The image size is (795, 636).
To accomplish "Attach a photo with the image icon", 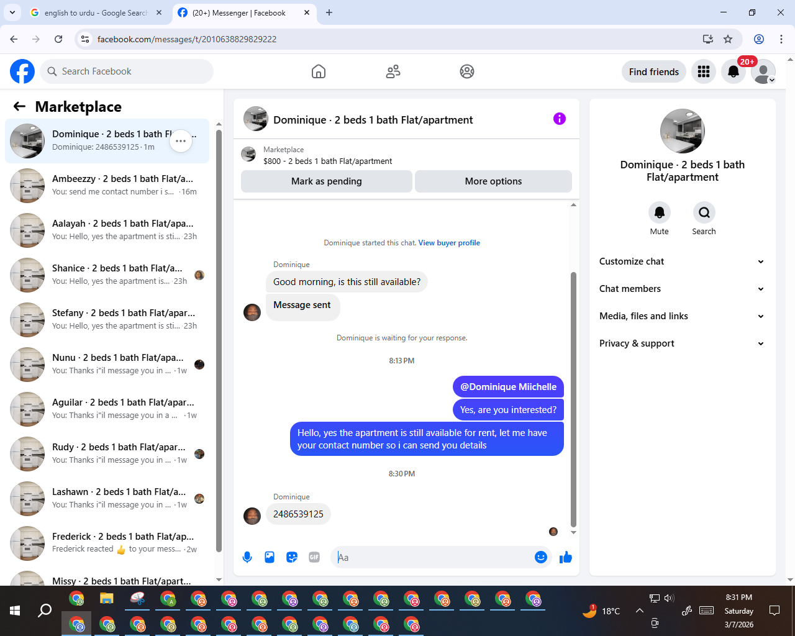I will tap(270, 557).
